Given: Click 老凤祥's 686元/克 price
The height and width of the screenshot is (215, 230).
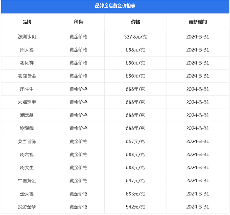Looking at the screenshot, I should (135, 63).
